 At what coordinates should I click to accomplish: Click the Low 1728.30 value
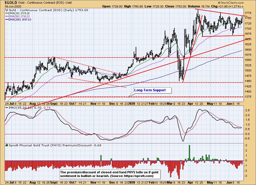[154, 6]
